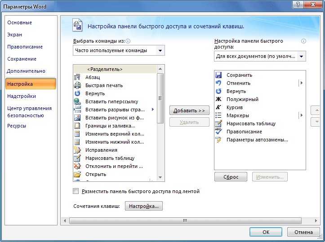Click the dialog help question mark button
This screenshot has height=242, width=325.
coord(298,4)
